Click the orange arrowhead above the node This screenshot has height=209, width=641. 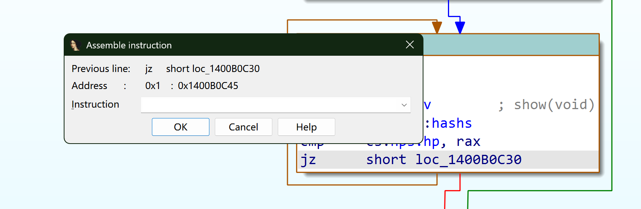[x=437, y=27]
